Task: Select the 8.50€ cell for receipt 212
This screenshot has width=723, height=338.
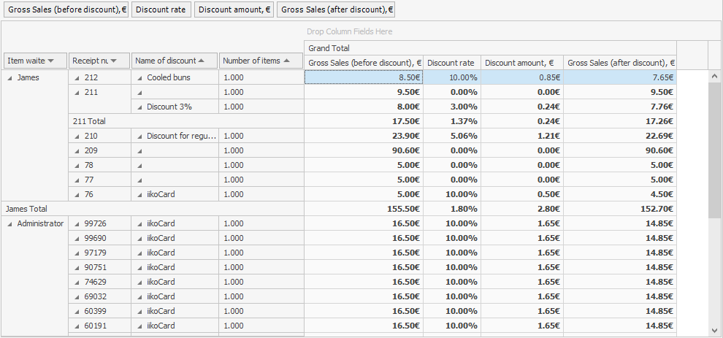Action: tap(363, 77)
